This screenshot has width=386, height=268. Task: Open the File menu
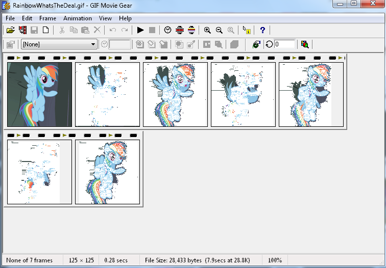(x=10, y=18)
